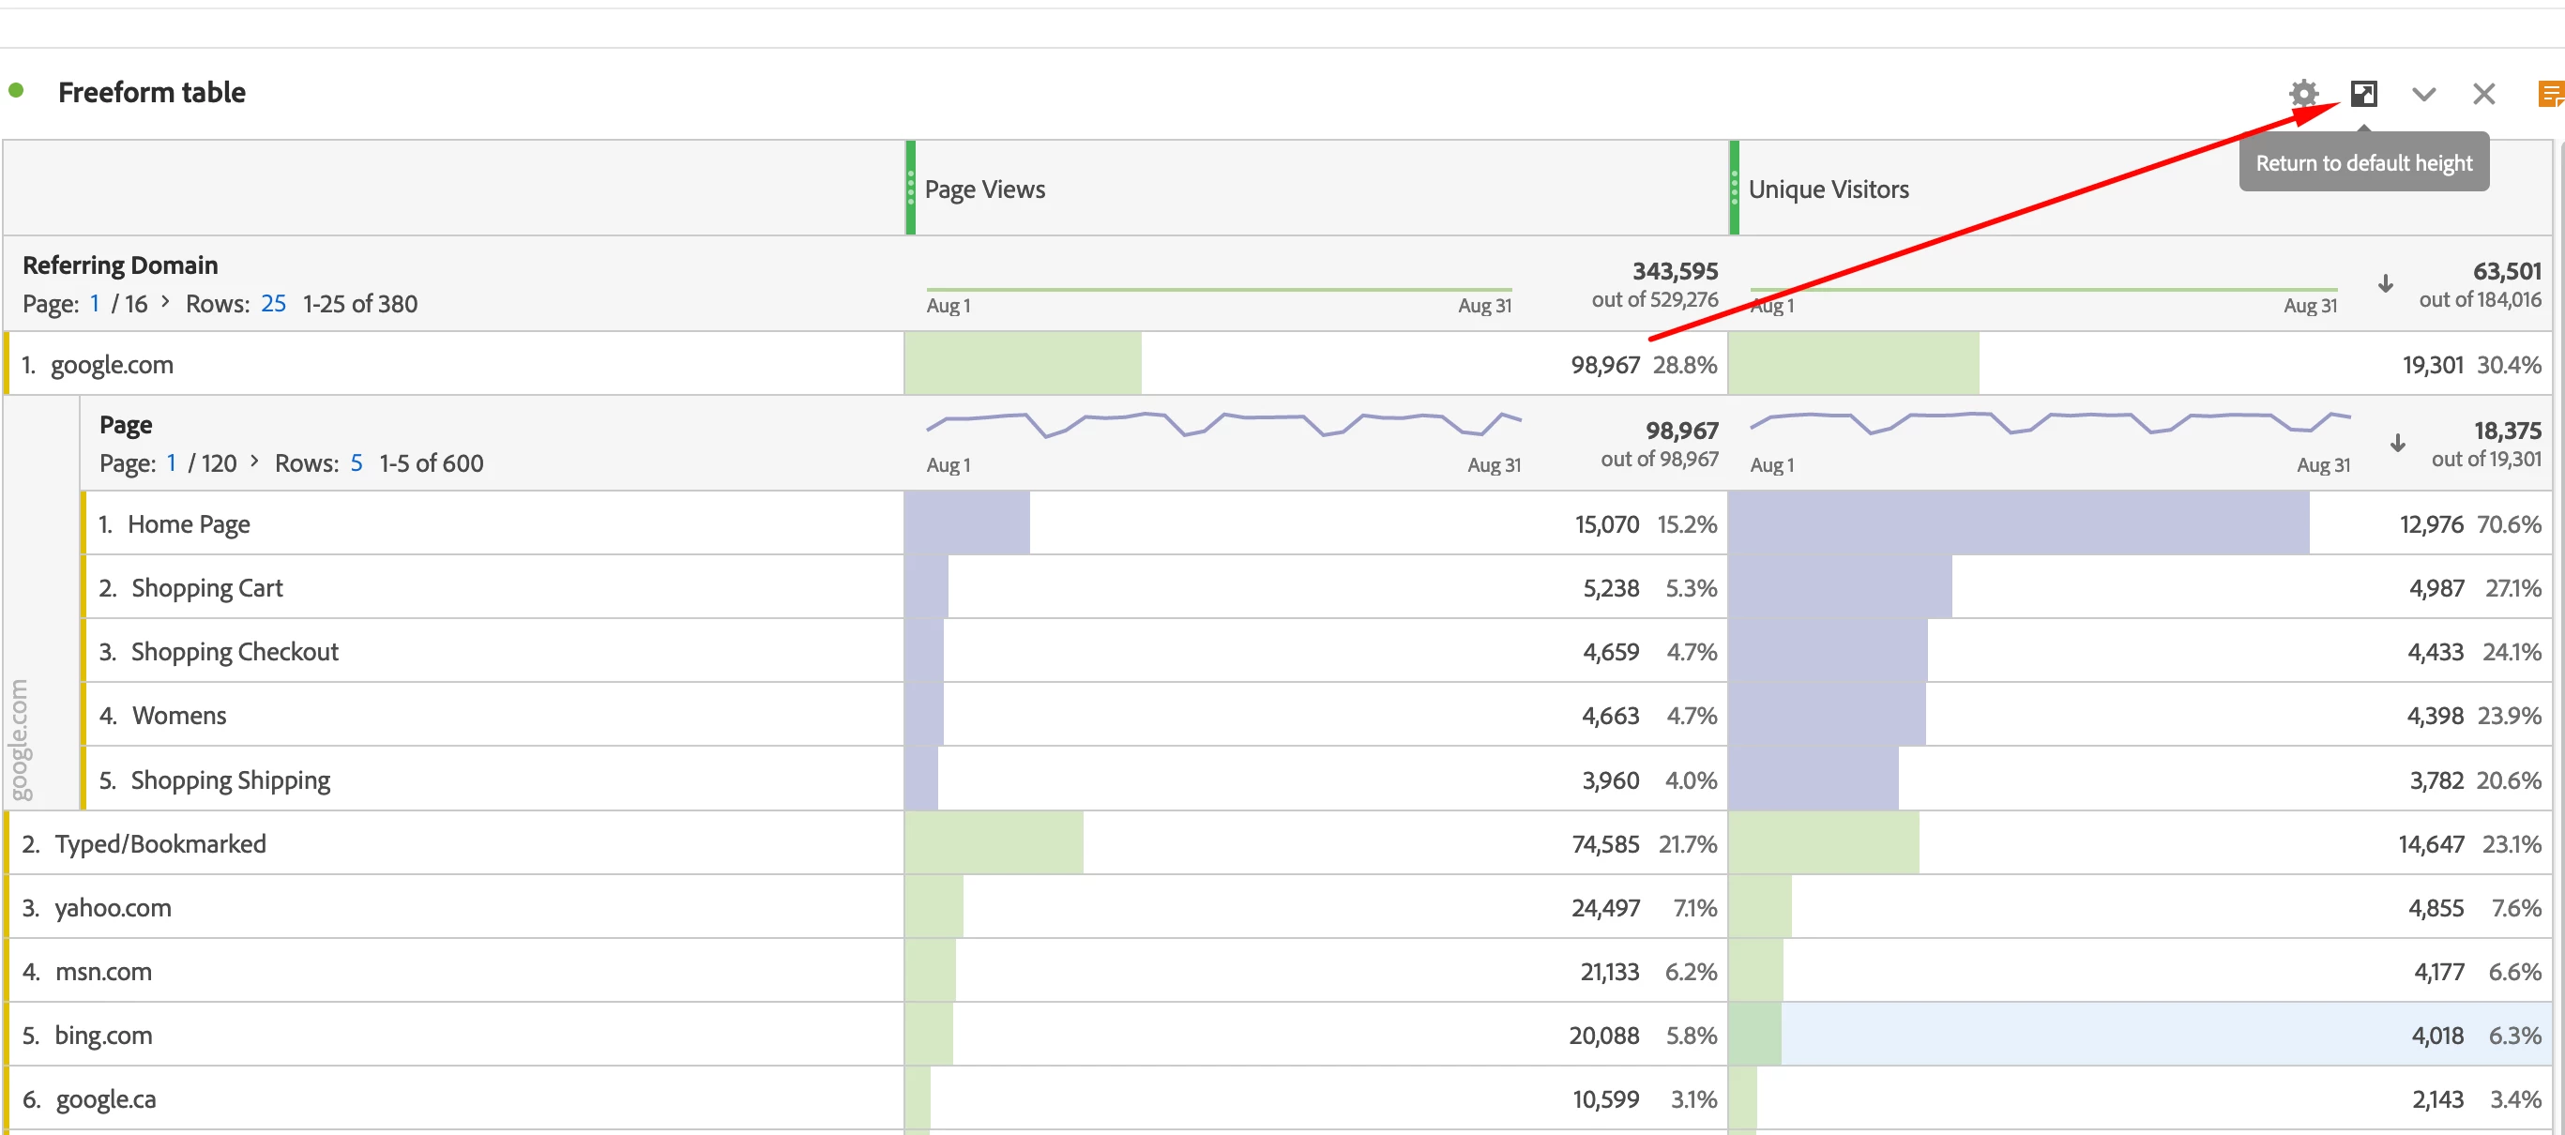2565x1135 pixels.
Task: Change Referring Domain rows count 25
Action: click(x=273, y=304)
